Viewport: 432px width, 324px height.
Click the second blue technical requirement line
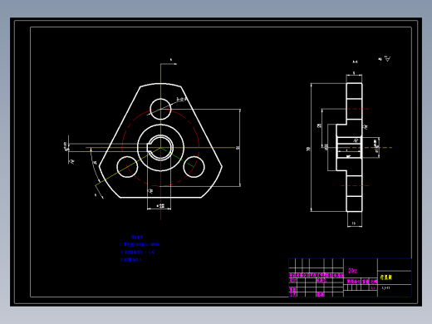click(x=137, y=253)
